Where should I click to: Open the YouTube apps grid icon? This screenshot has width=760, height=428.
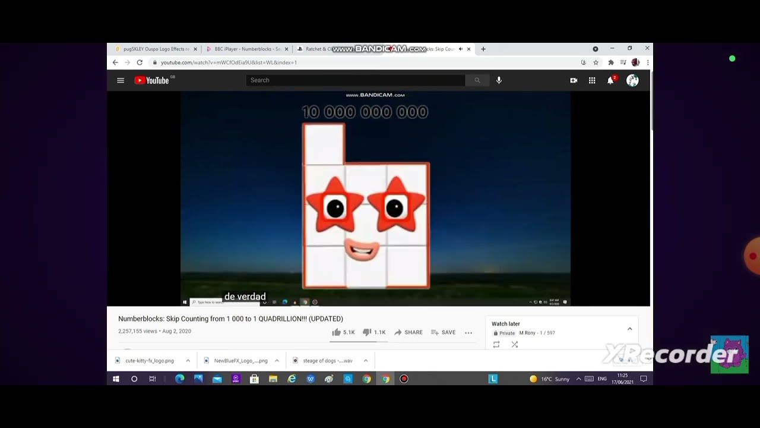coord(592,80)
